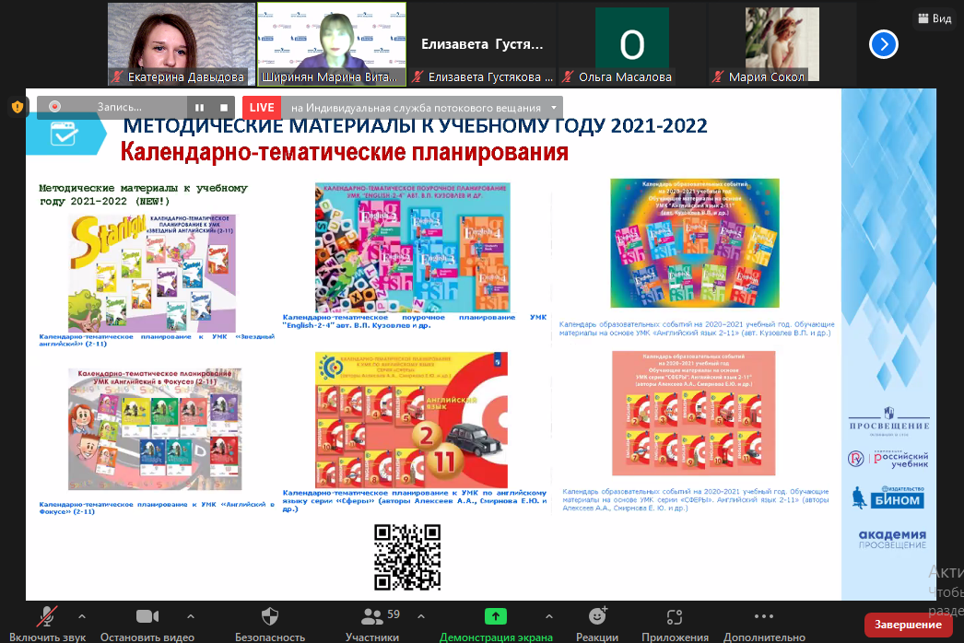Screen dimensions: 964x643
Task: Click the QR code on slide
Action: pos(407,557)
